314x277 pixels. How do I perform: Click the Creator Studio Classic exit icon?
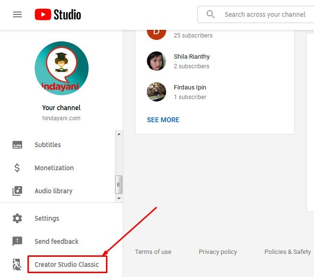(17, 264)
